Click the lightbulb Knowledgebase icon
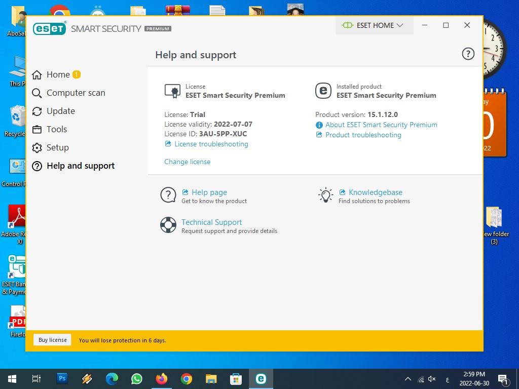The width and height of the screenshot is (519, 389). [x=326, y=195]
